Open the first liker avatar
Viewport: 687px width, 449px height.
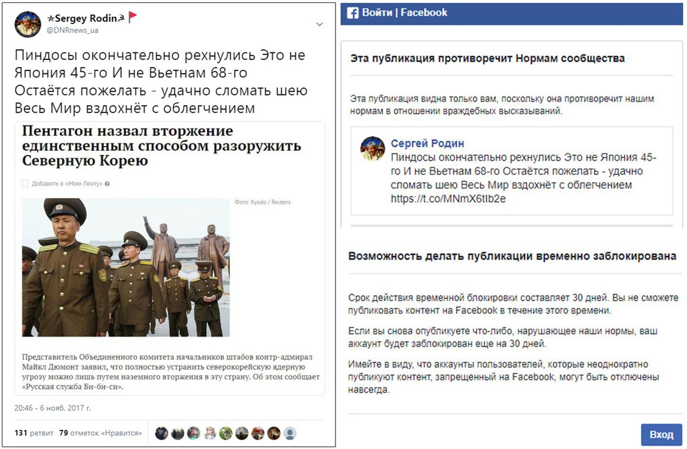[161, 433]
